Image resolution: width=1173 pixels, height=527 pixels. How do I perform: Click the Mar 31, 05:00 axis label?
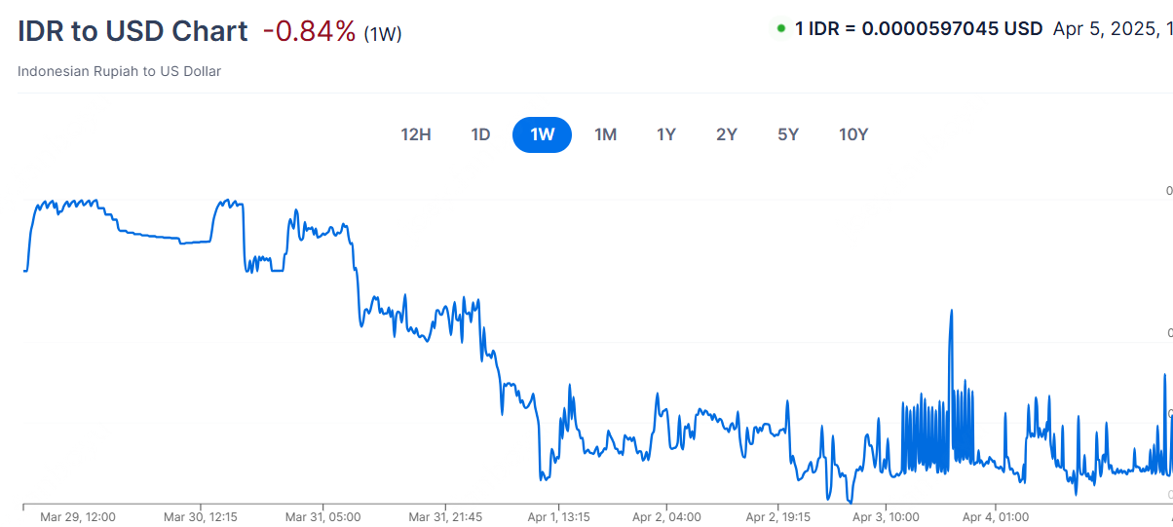click(x=323, y=516)
